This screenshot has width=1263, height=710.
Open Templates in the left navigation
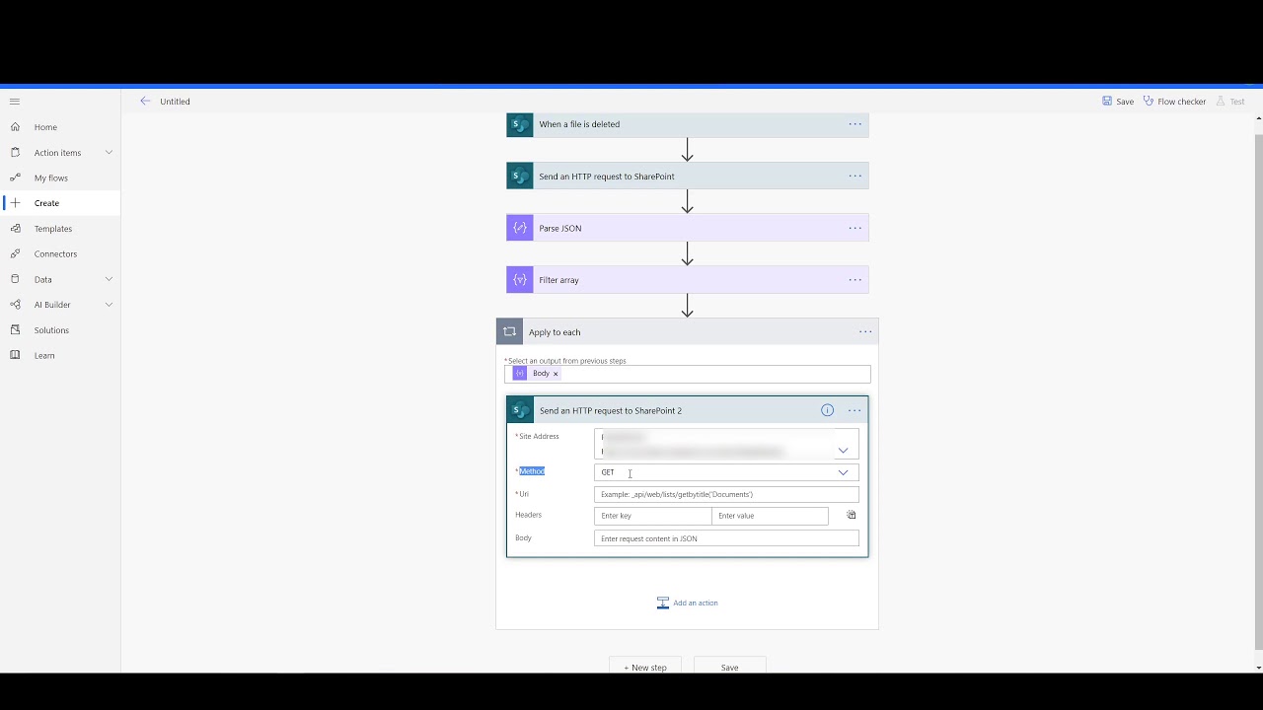click(53, 229)
